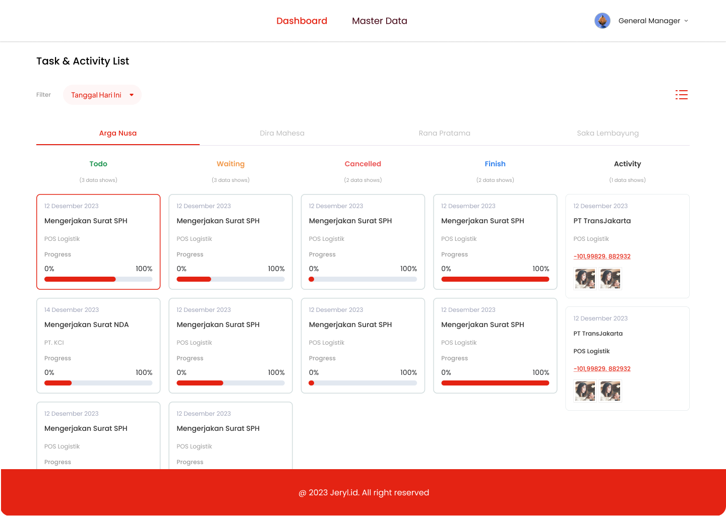Screen dimensions: 726x516
Task: Go to Master Data menu
Action: click(x=379, y=21)
